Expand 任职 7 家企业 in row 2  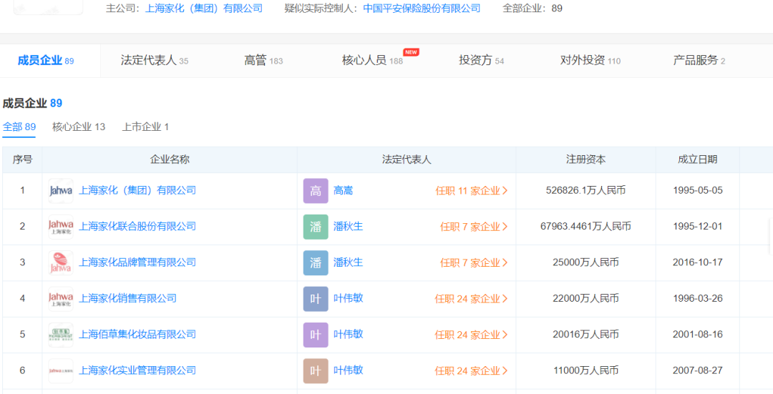[x=474, y=227]
